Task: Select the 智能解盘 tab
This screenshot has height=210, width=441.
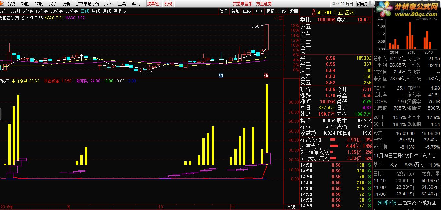Action: tap(427, 203)
